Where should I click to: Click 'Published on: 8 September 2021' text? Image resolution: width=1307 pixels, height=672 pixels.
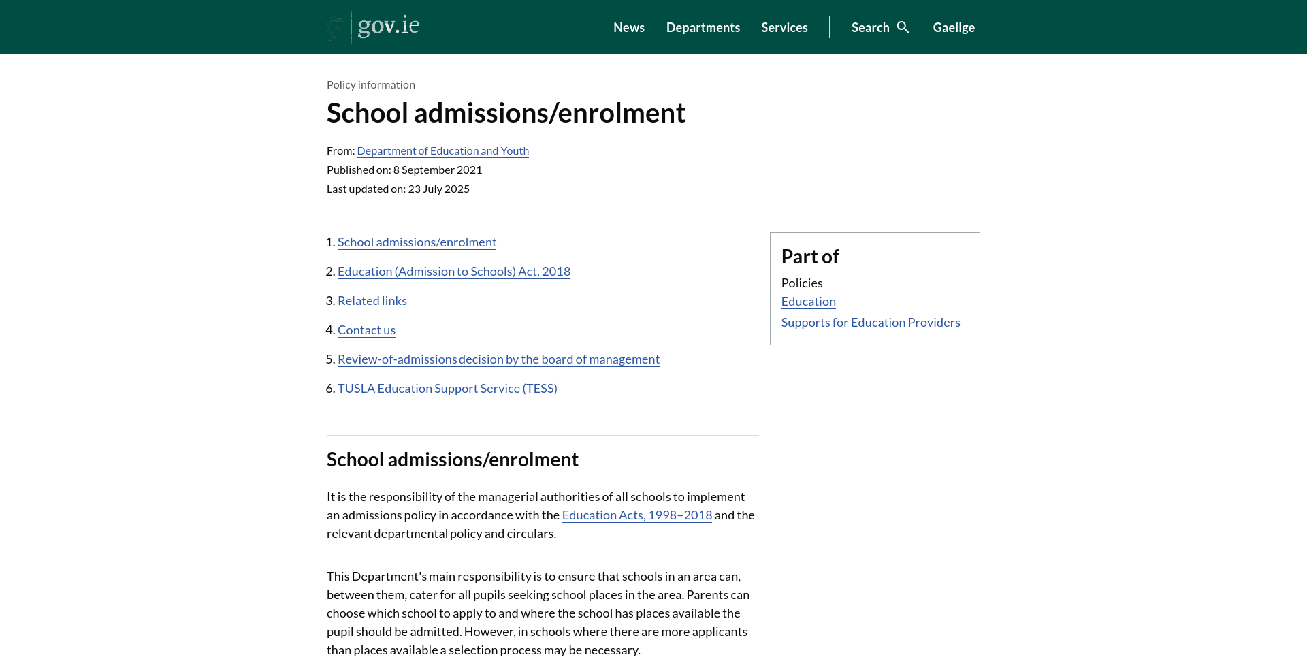pos(404,170)
